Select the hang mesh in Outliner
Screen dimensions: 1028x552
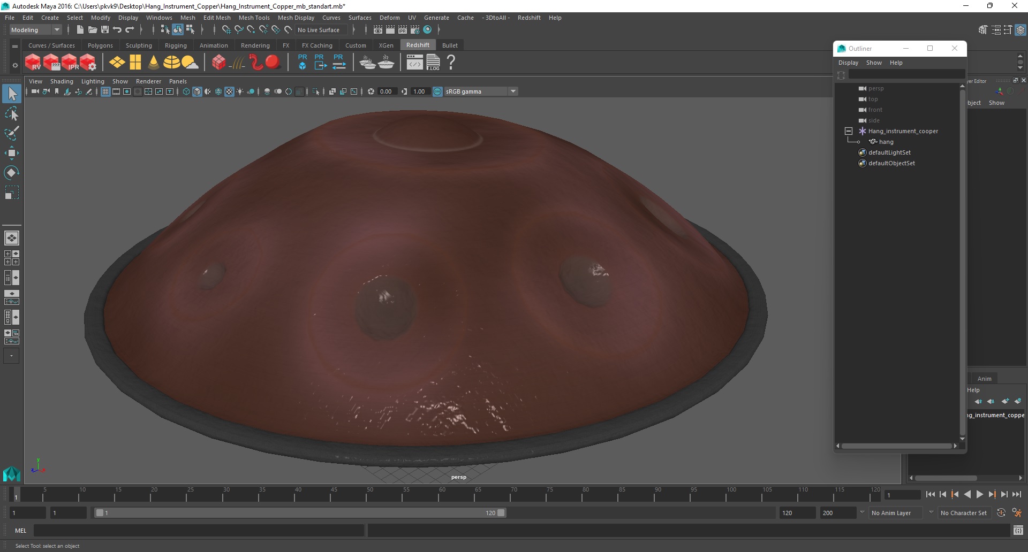(x=886, y=142)
